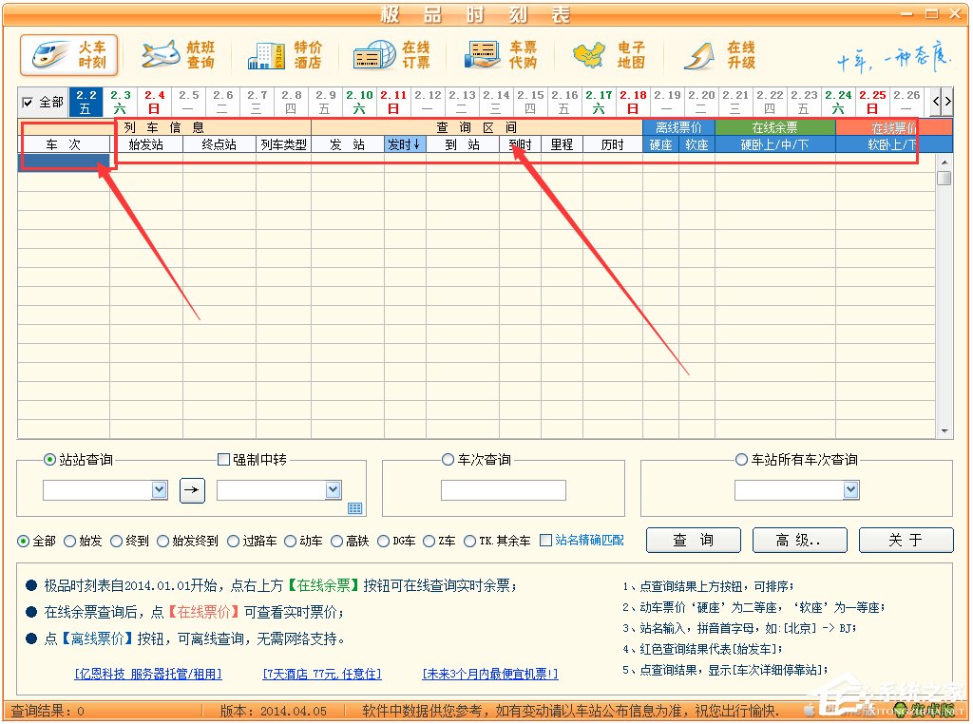
Task: Open the 特价酒店 discount hotel icon
Action: click(285, 54)
